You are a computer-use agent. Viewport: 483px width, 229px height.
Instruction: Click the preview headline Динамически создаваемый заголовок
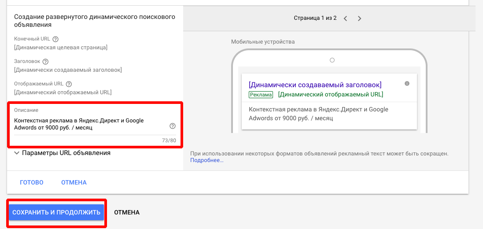pyautogui.click(x=315, y=85)
